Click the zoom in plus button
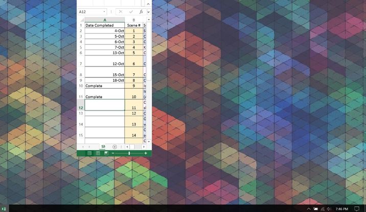The height and width of the screenshot is (212, 366). tap(146, 153)
